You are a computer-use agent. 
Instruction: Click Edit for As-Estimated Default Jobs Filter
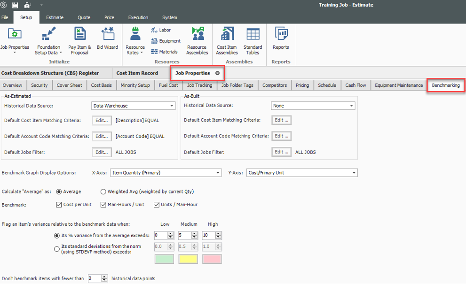(102, 152)
